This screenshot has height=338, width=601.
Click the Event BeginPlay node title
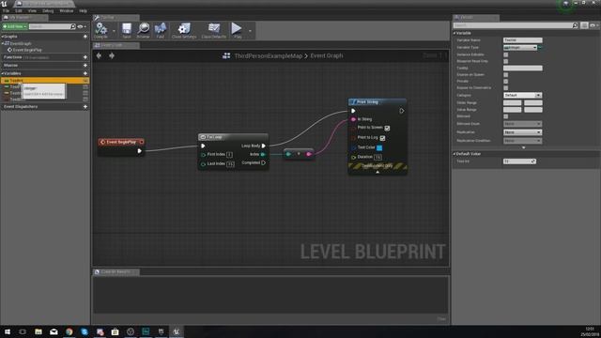click(121, 142)
